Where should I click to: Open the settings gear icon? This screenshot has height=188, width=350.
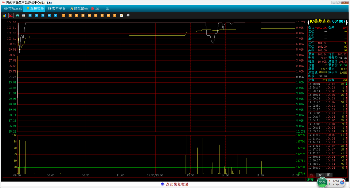click(x=128, y=15)
